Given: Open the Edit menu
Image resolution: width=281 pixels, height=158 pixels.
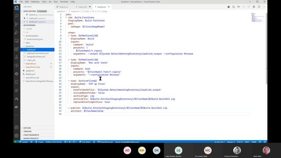Looking at the screenshot, I should pyautogui.click(x=27, y=2).
